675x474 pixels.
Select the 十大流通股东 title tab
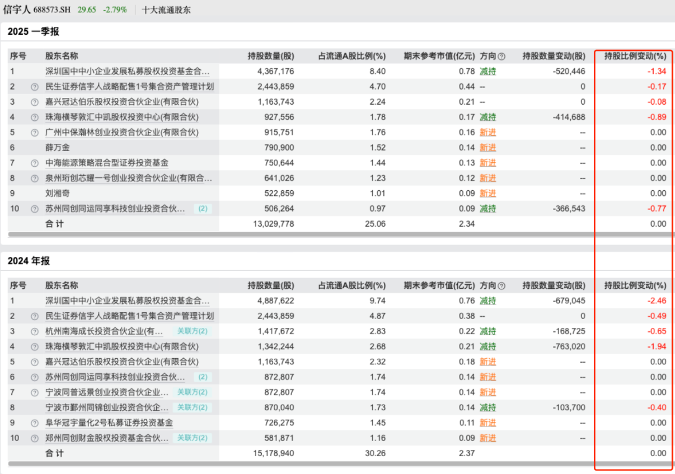click(165, 10)
